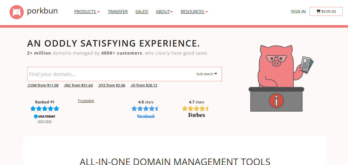Click the Porkbun pig logo icon

(17, 12)
